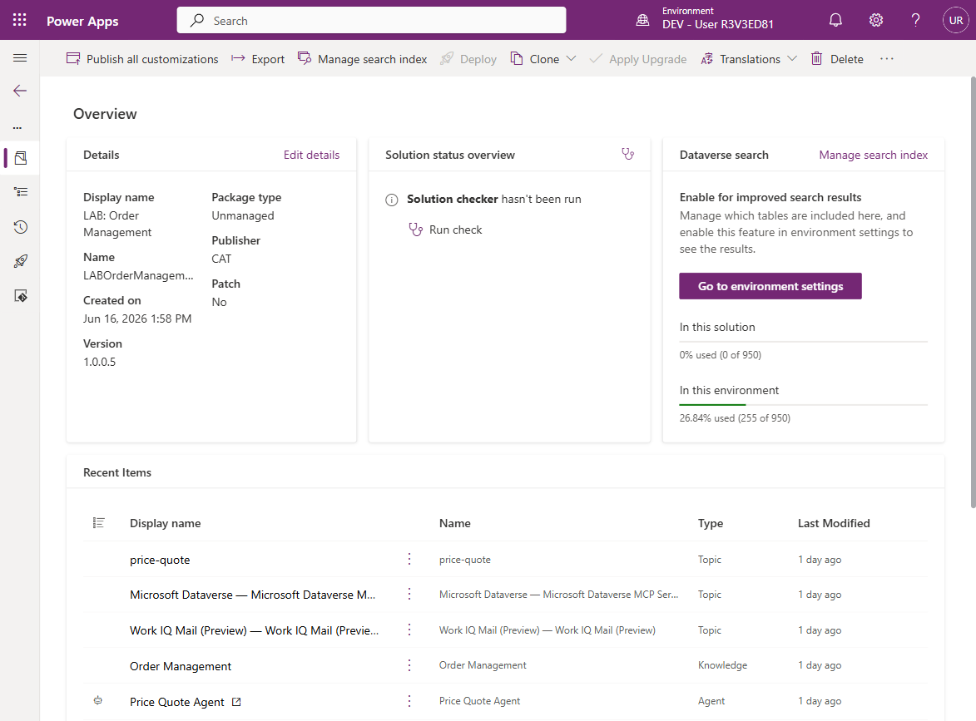Viewport: 976px width, 721px height.
Task: Select the Overview sidebar icon
Action: (21, 158)
